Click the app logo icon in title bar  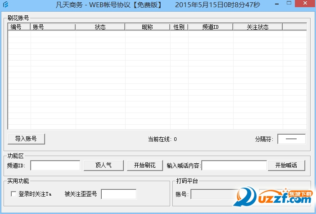6,4
